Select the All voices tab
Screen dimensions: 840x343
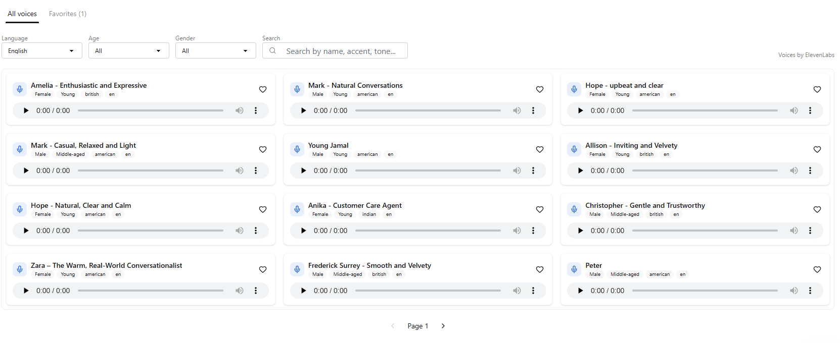[x=22, y=14]
